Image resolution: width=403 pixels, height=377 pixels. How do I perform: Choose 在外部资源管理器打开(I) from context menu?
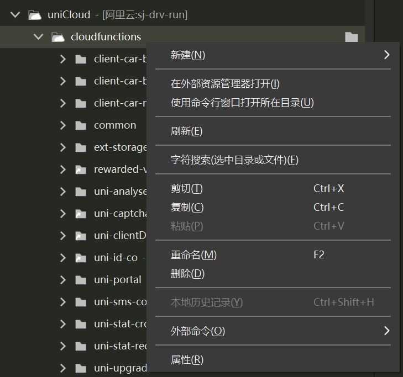click(x=225, y=84)
